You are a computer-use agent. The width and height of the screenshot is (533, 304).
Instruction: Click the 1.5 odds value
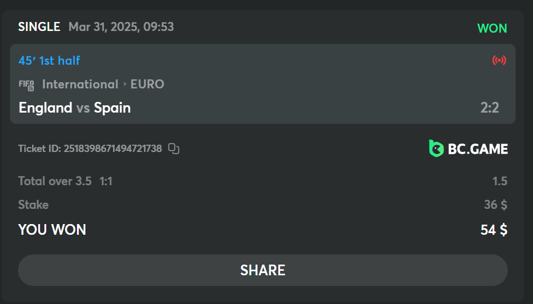[500, 181]
